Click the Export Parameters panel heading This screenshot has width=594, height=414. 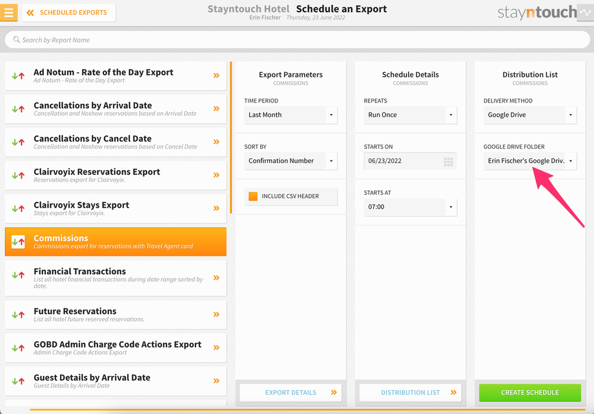[291, 75]
